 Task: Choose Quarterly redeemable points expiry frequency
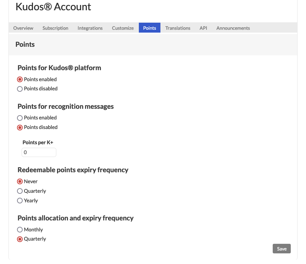[20, 191]
